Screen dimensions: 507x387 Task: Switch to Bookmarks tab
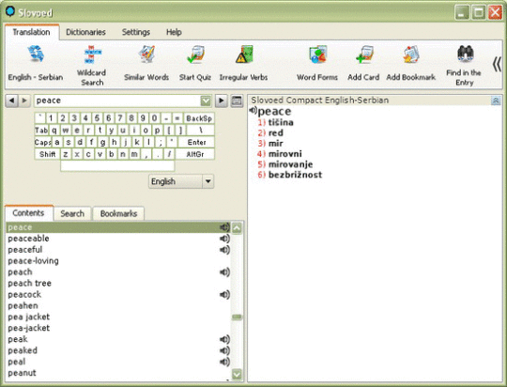point(118,213)
